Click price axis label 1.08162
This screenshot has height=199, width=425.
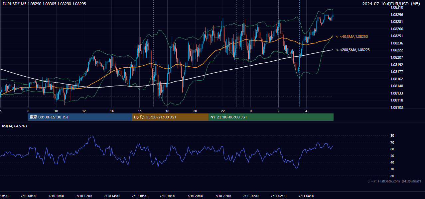397,79
